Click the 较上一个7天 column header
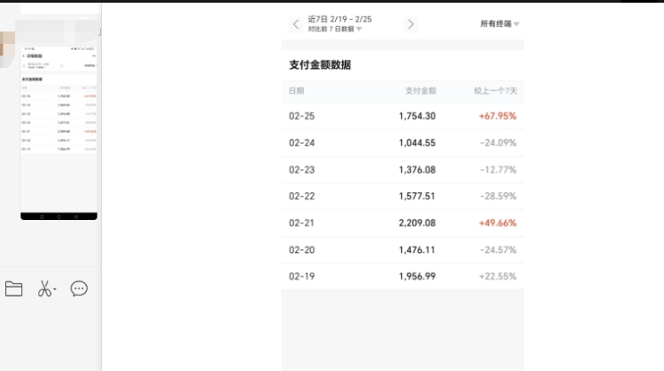This screenshot has width=664, height=371. pyautogui.click(x=494, y=91)
